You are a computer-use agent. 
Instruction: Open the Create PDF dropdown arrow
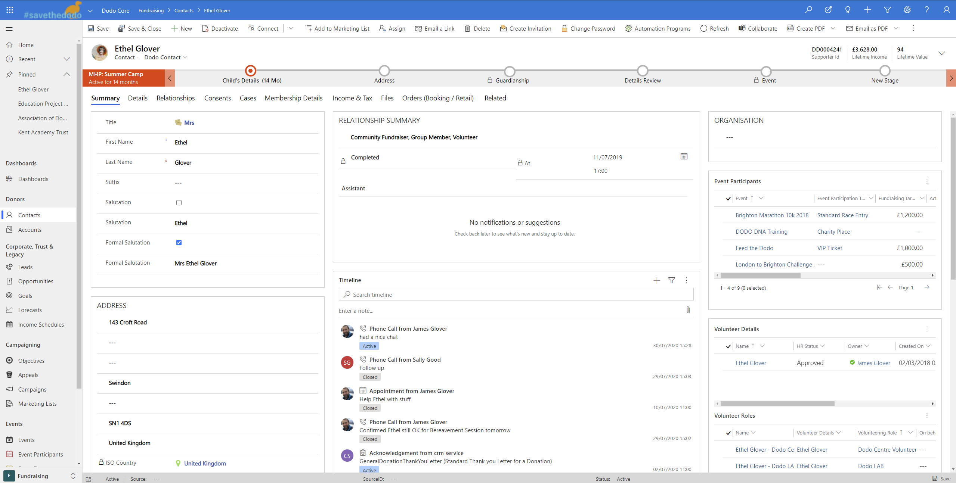(833, 28)
